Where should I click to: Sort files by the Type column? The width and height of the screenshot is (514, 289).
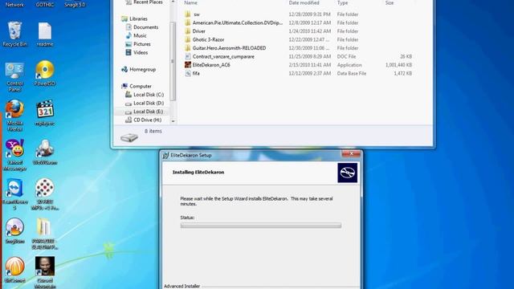[343, 3]
